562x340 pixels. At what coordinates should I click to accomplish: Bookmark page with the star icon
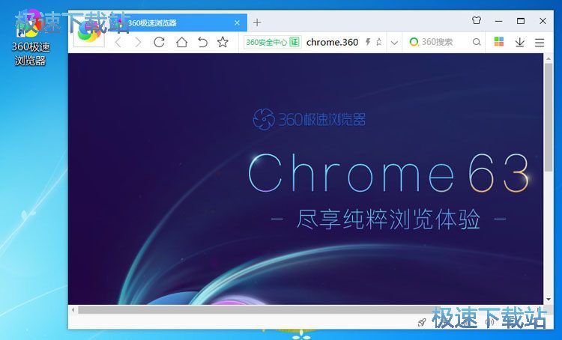tap(223, 42)
